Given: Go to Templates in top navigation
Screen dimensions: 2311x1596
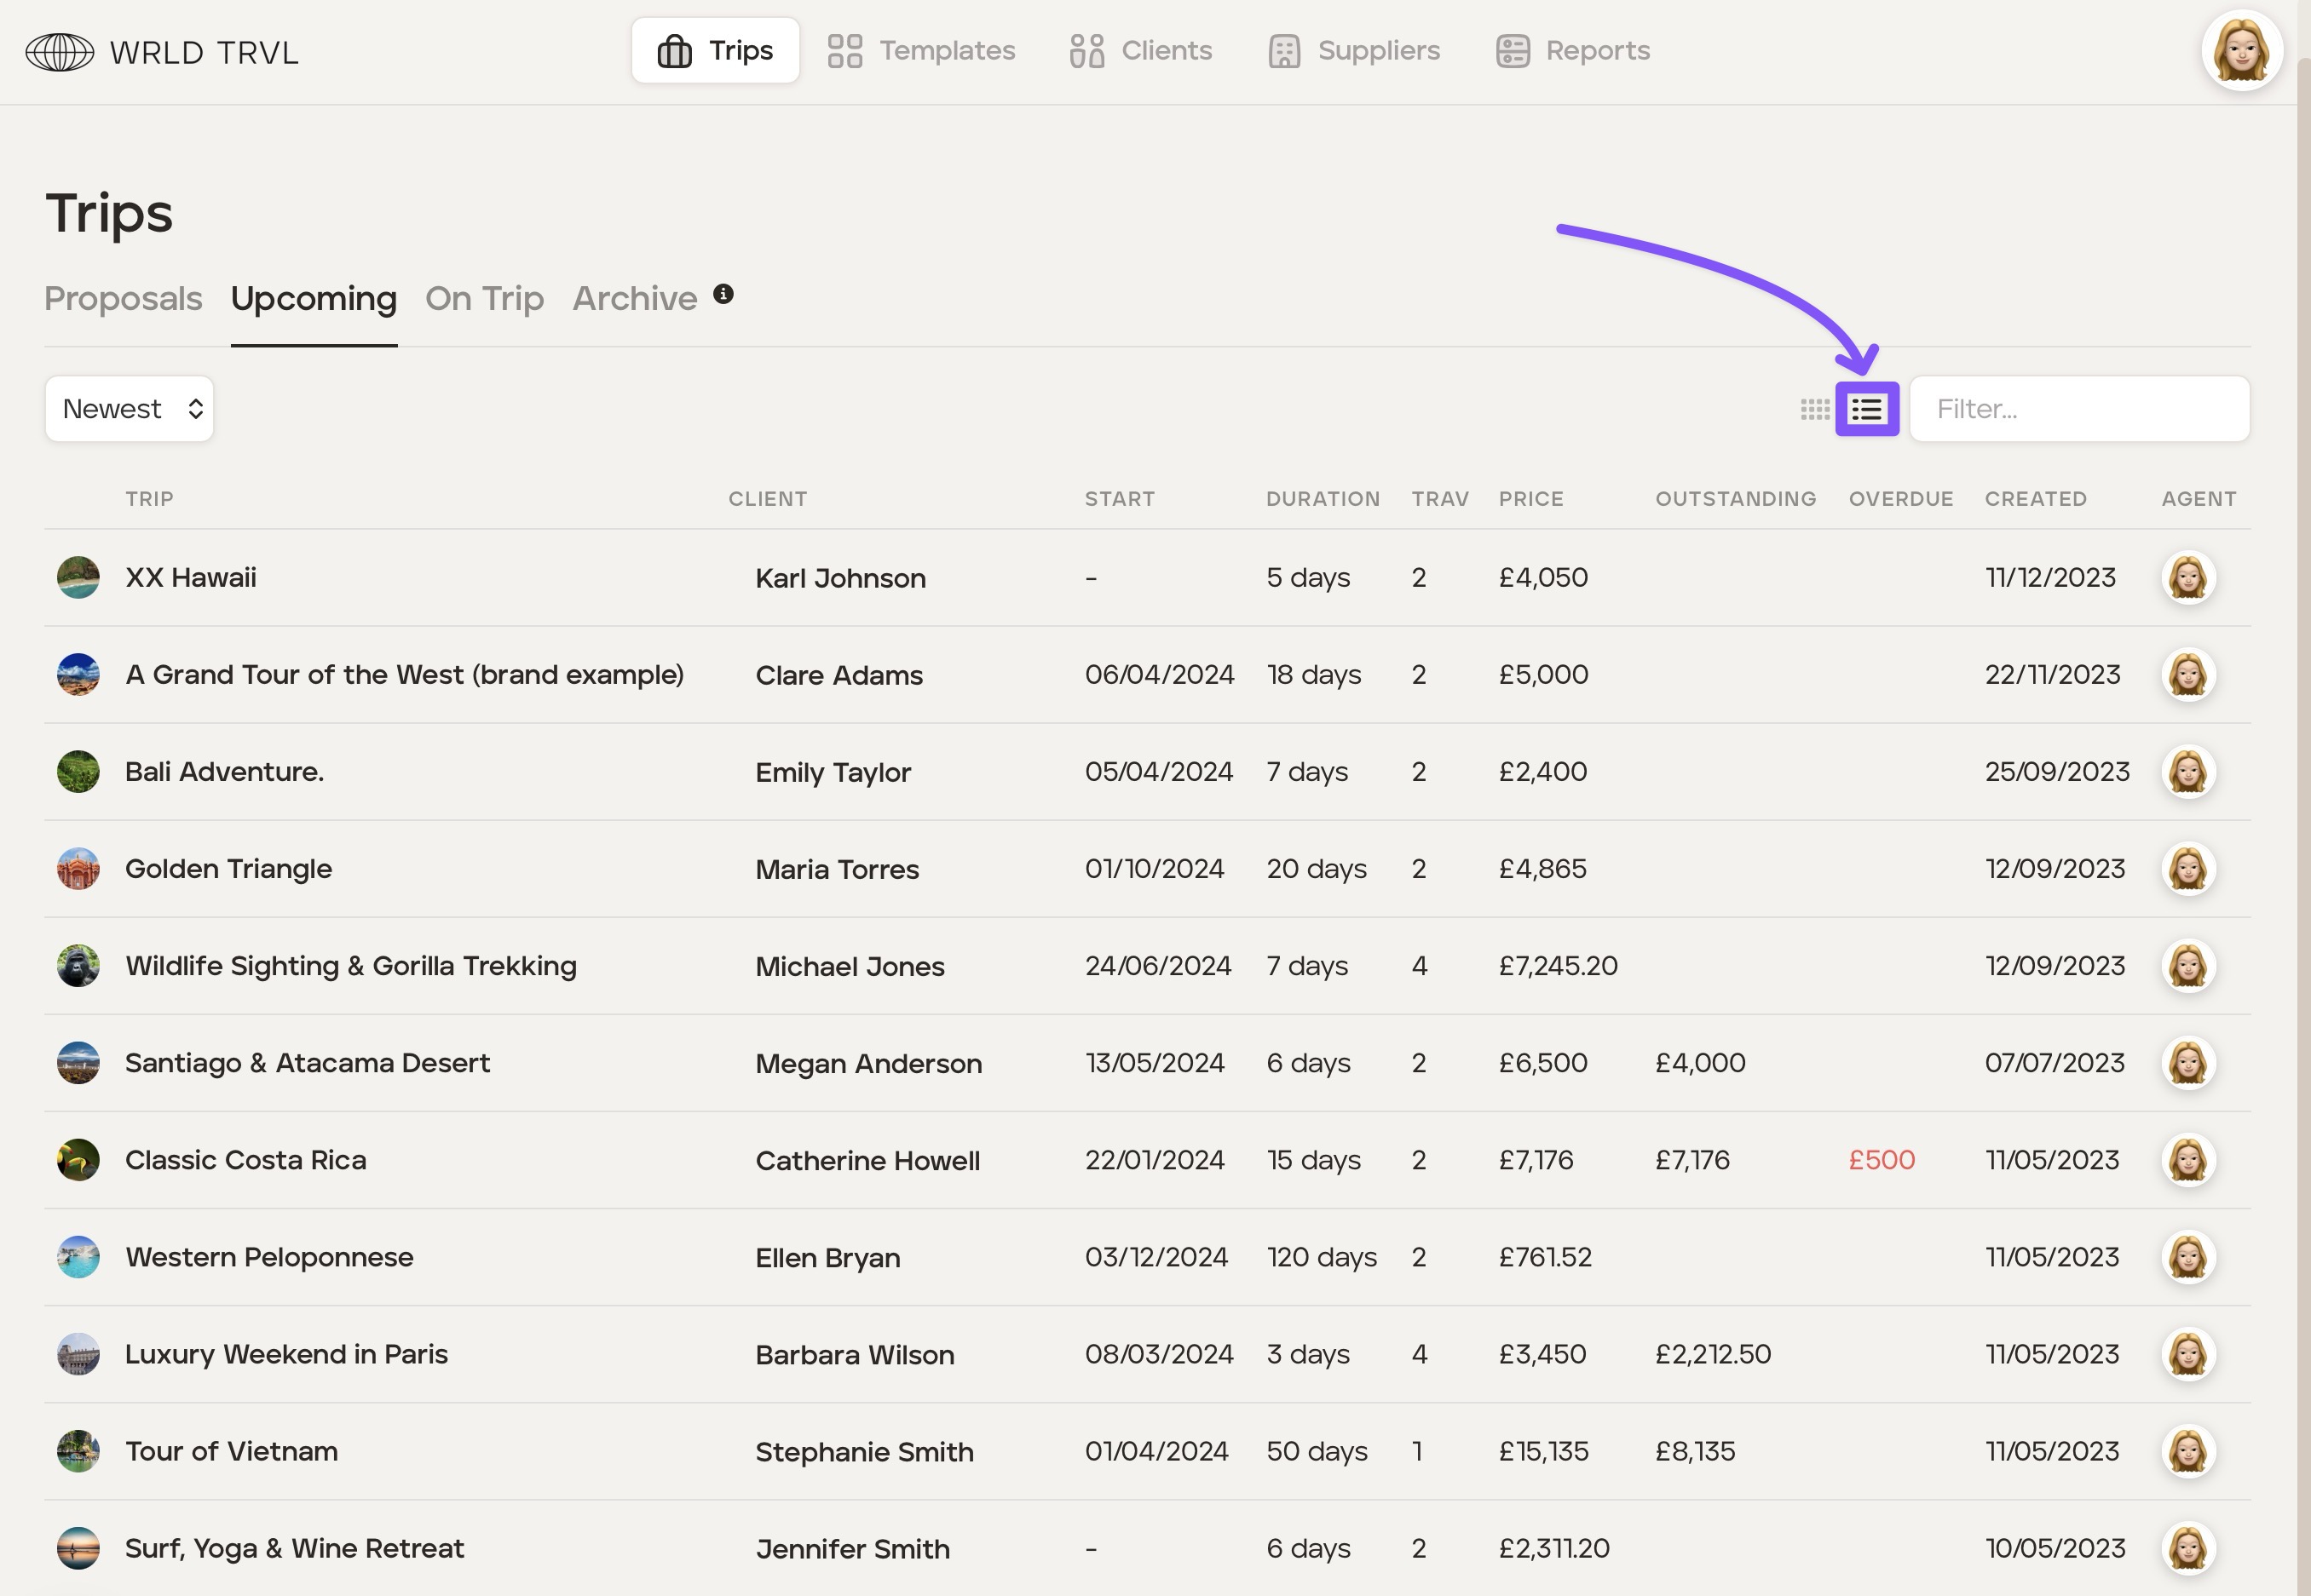Looking at the screenshot, I should click(x=921, y=50).
